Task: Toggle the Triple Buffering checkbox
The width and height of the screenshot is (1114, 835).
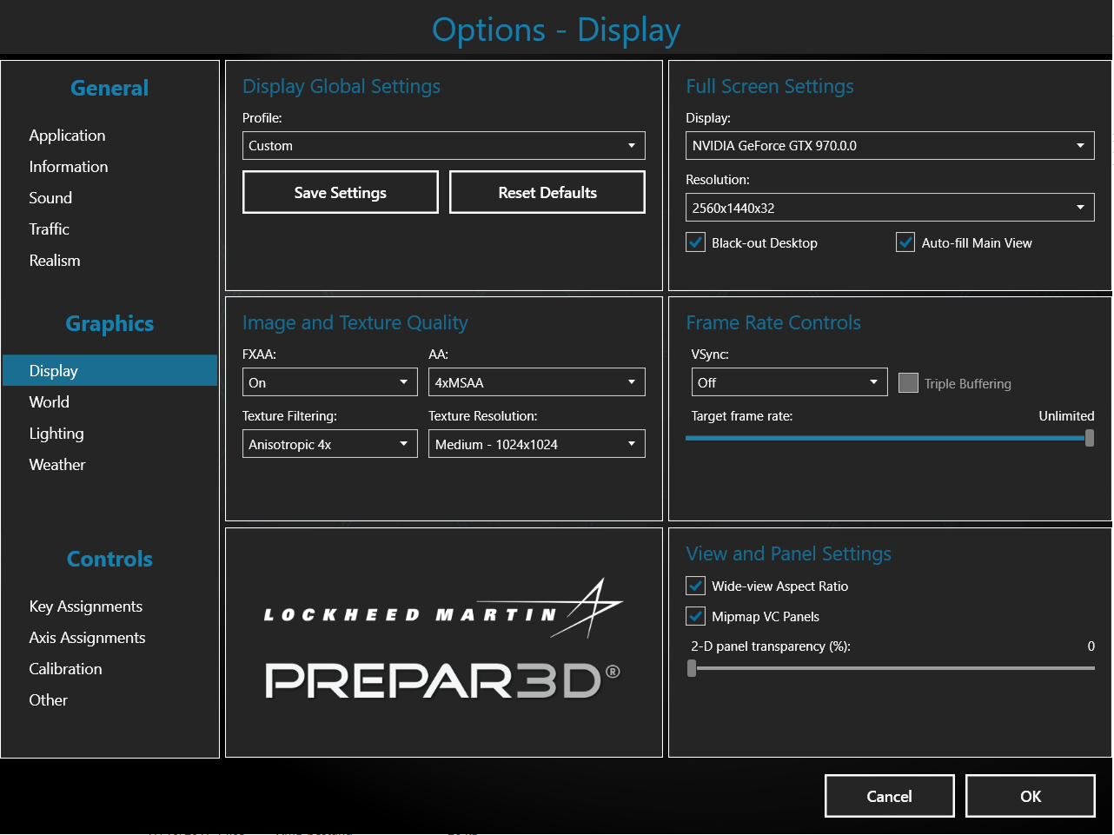Action: click(908, 383)
